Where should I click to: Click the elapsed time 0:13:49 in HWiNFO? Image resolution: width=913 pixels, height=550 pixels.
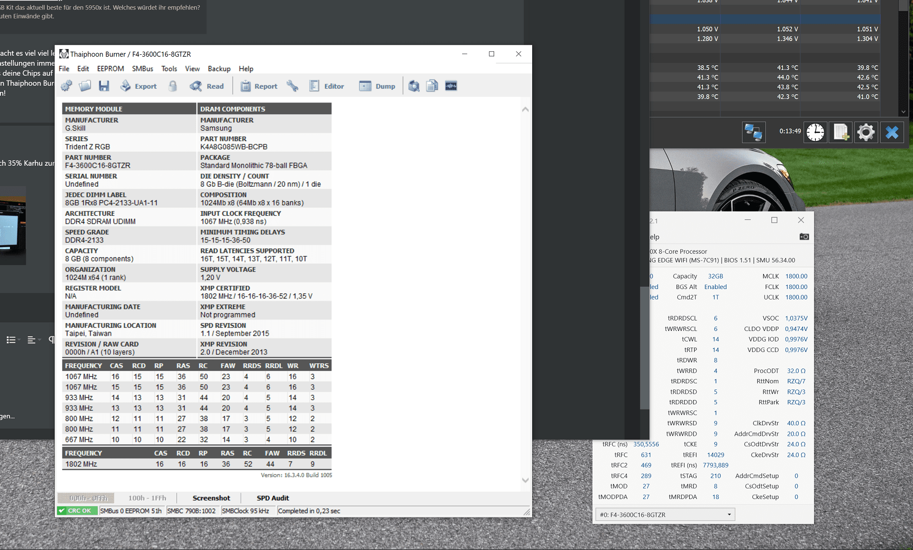[x=790, y=131]
